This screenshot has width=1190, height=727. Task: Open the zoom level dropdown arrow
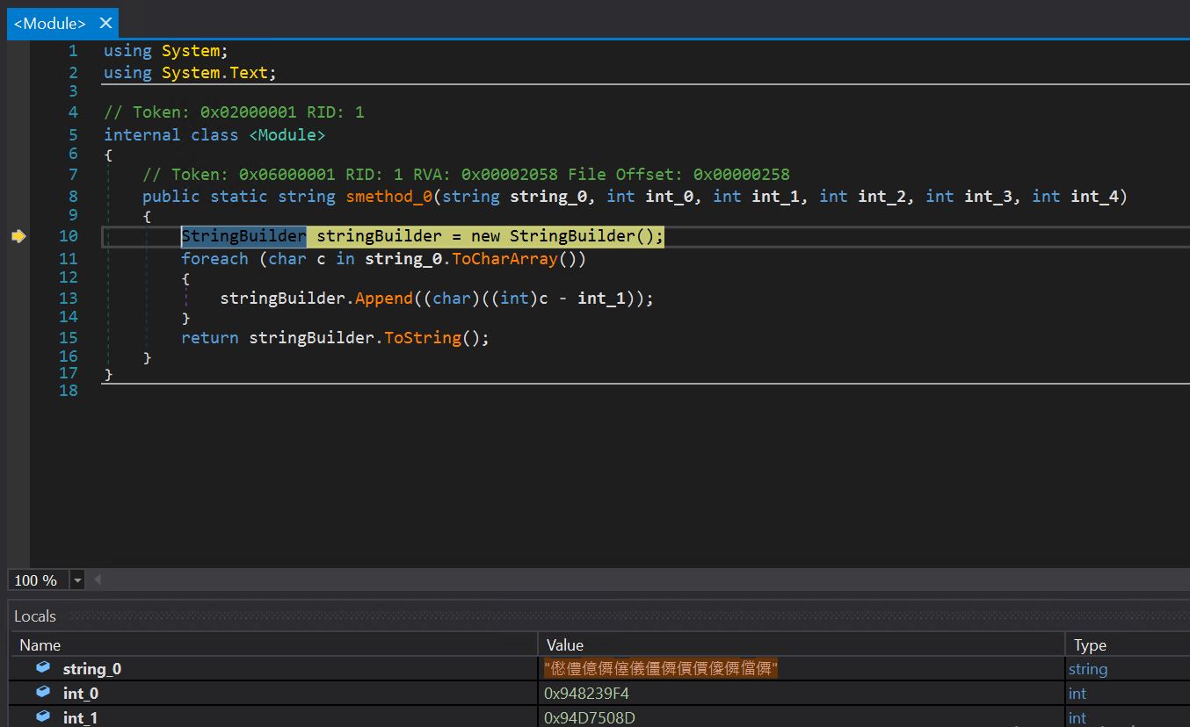[x=77, y=580]
